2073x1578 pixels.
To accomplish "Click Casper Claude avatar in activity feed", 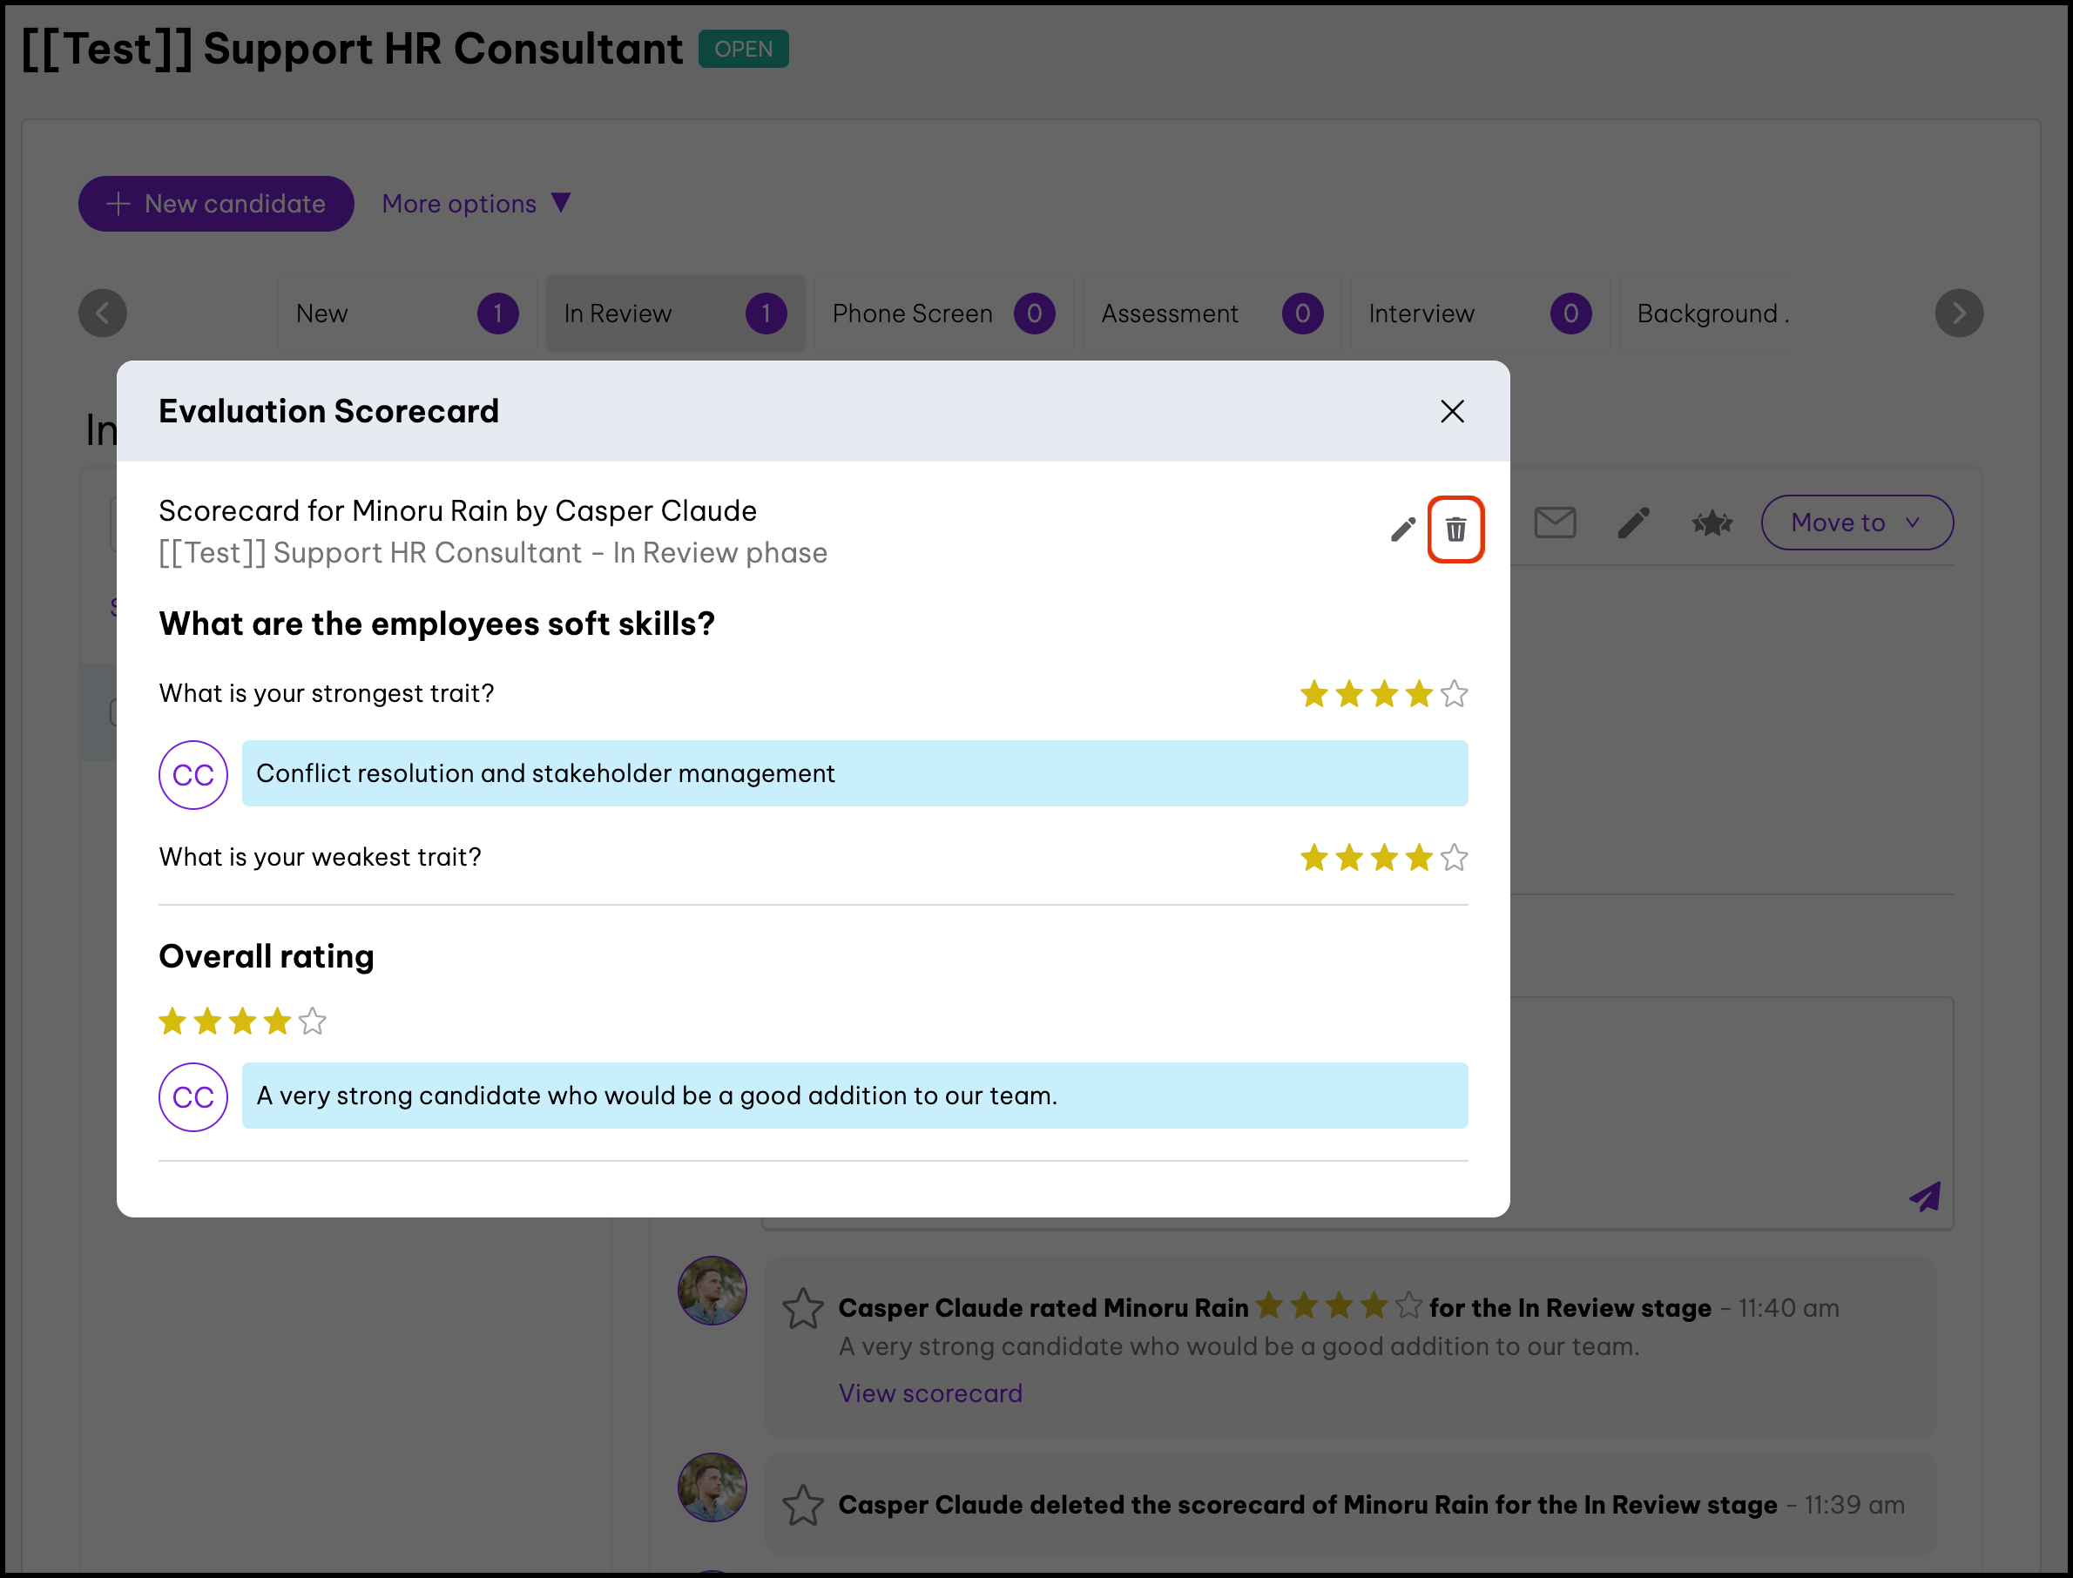I will pyautogui.click(x=712, y=1291).
